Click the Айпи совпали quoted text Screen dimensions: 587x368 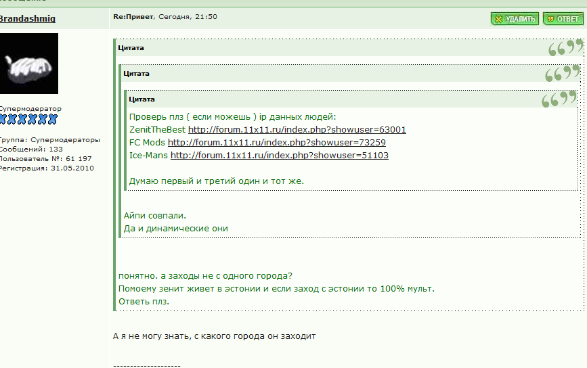[x=155, y=216]
